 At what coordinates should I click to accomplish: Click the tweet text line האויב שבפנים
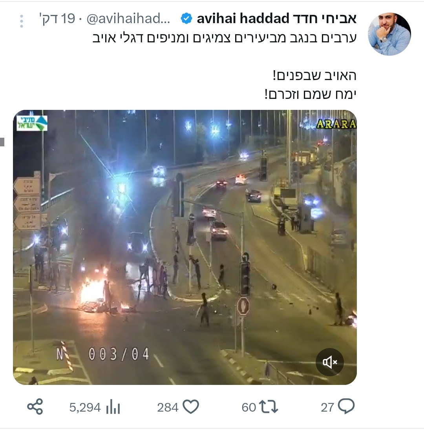[314, 75]
